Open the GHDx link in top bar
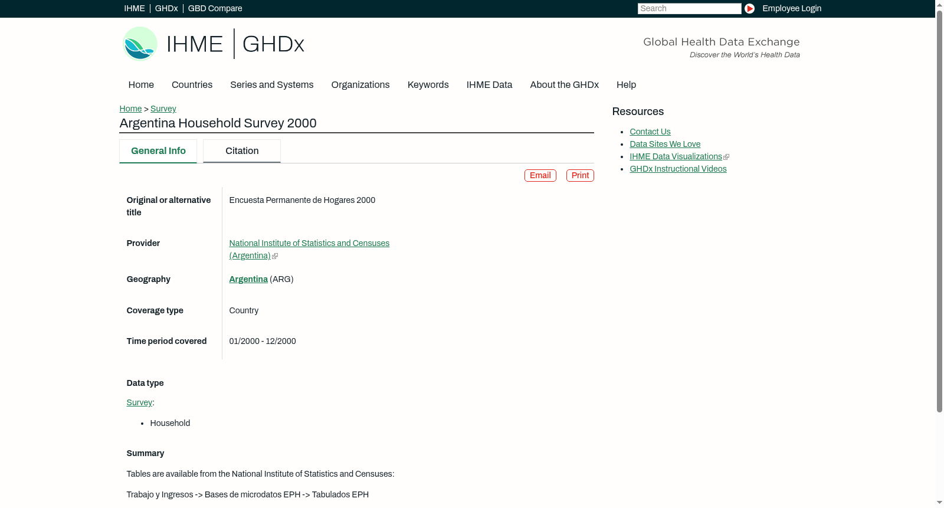Image resolution: width=944 pixels, height=508 pixels. click(x=166, y=8)
